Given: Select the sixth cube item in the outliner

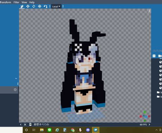Looking at the screenshot, I should point(161,84).
